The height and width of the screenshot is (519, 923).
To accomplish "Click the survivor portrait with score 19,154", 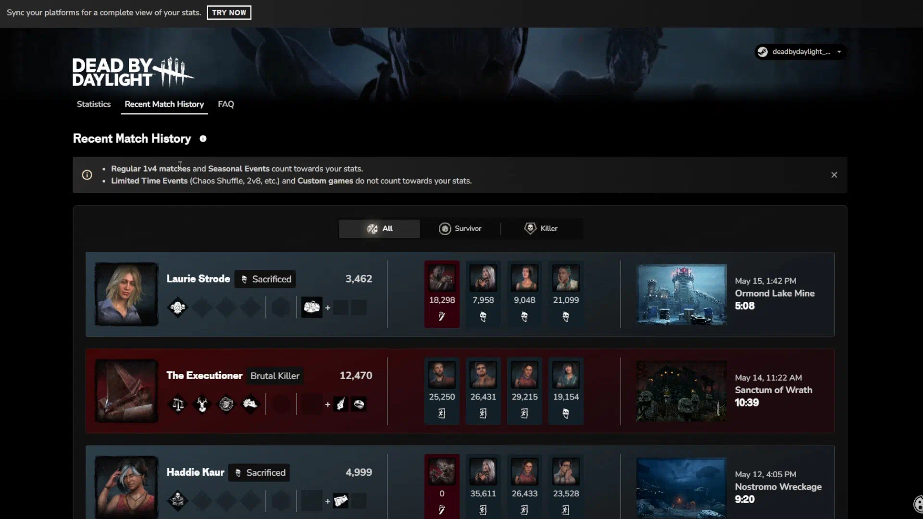I will [566, 374].
